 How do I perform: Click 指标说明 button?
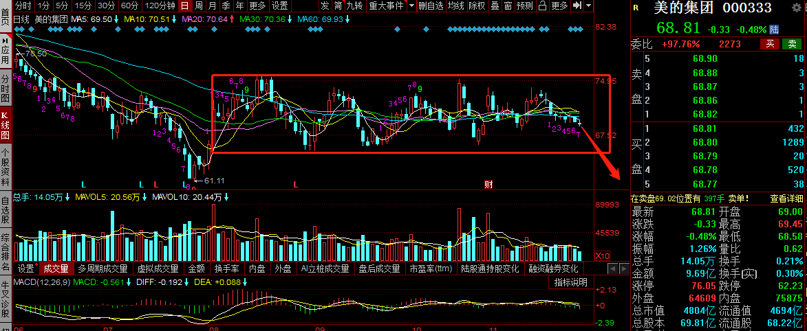(570, 282)
